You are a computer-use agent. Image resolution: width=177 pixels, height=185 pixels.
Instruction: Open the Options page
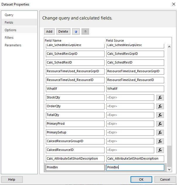pos(11,30)
